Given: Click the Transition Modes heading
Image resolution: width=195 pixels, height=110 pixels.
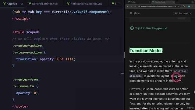Looking at the screenshot, I should [146, 51].
